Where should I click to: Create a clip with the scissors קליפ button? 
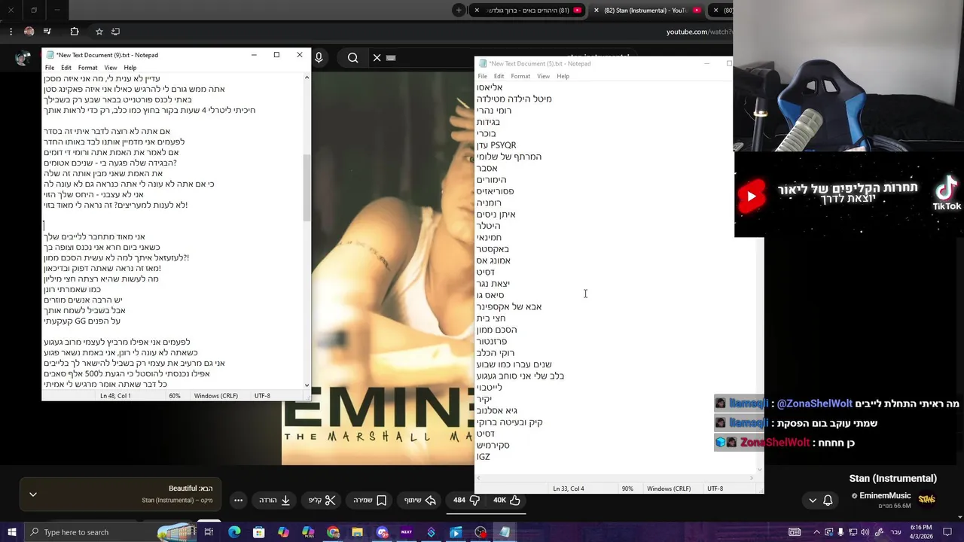click(x=322, y=500)
